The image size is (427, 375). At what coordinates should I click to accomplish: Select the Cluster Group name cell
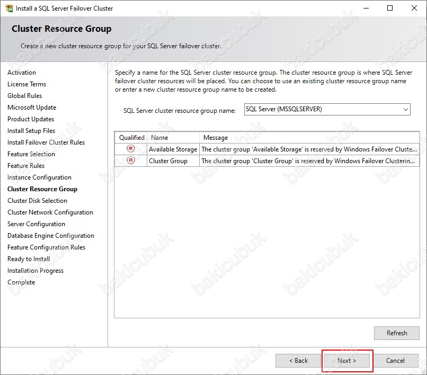tap(173, 161)
